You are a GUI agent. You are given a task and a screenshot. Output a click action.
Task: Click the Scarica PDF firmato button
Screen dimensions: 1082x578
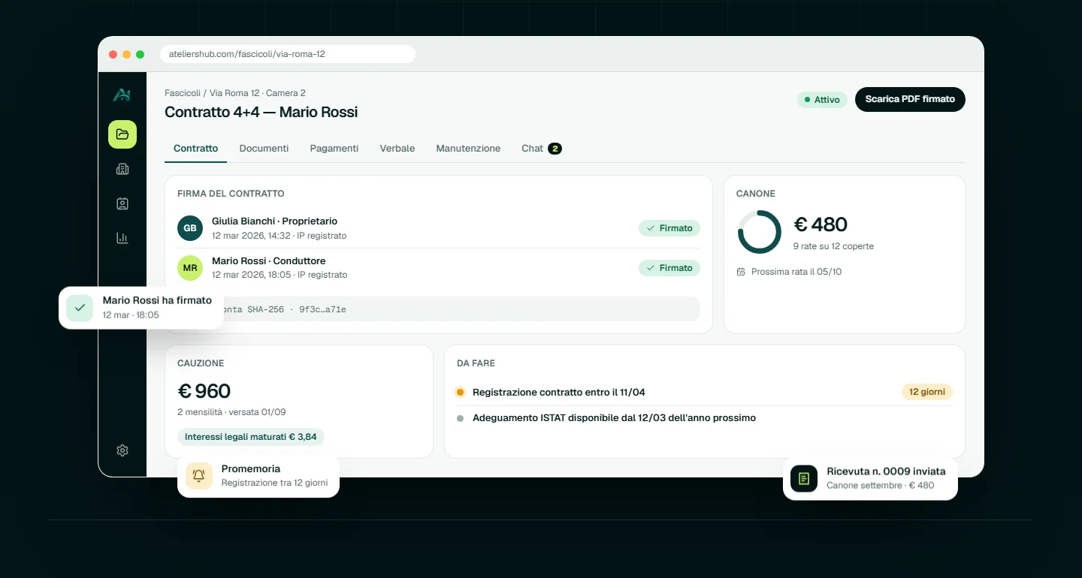tap(910, 99)
